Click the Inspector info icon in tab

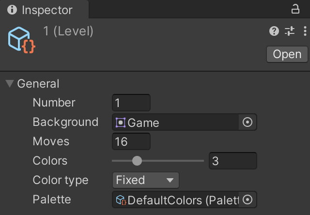(x=12, y=10)
